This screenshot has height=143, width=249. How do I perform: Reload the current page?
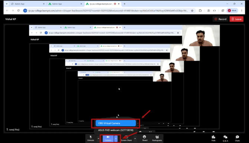19,10
